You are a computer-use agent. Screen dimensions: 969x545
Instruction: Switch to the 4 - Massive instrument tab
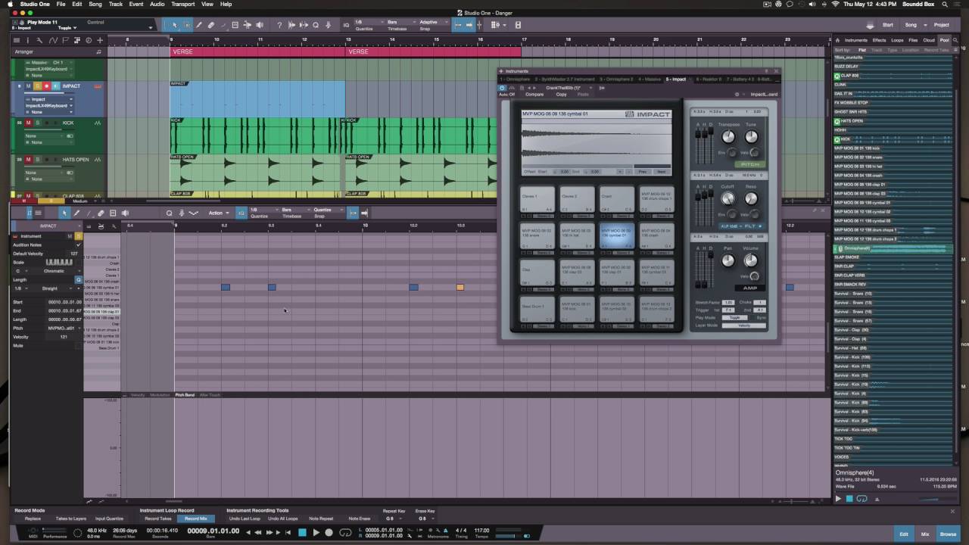coord(650,79)
